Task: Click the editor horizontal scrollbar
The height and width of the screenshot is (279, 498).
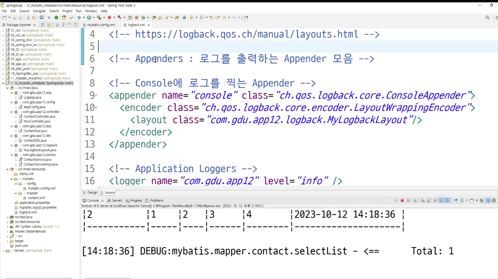Action: pyautogui.click(x=297, y=188)
